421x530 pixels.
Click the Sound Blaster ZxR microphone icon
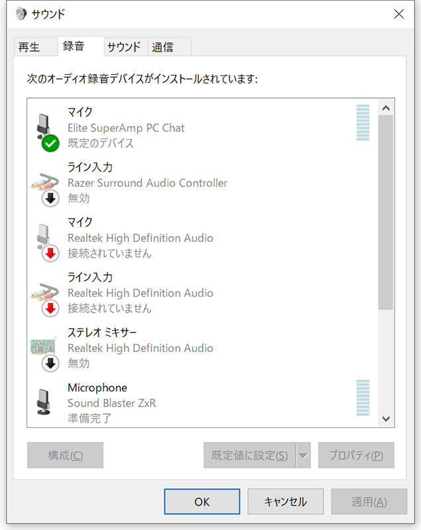(44, 401)
